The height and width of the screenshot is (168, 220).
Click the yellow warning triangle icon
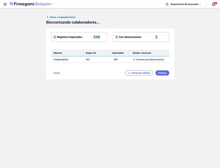pos(134,59)
